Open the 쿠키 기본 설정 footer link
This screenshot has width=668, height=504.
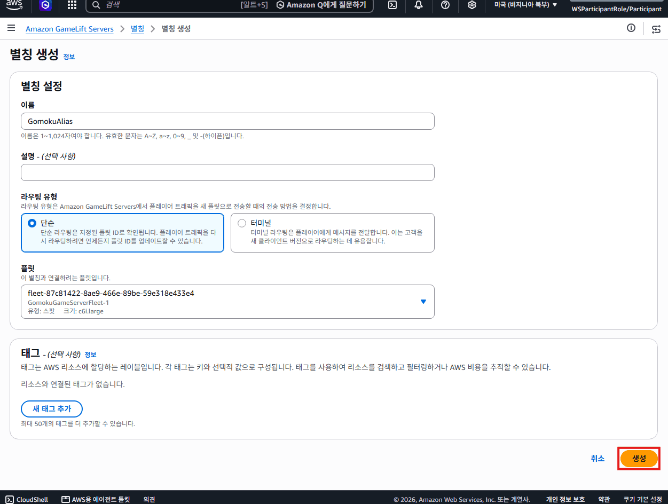pos(643,499)
